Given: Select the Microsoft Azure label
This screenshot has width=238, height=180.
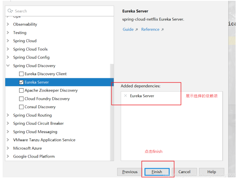Looking at the screenshot, I should pos(27,148).
